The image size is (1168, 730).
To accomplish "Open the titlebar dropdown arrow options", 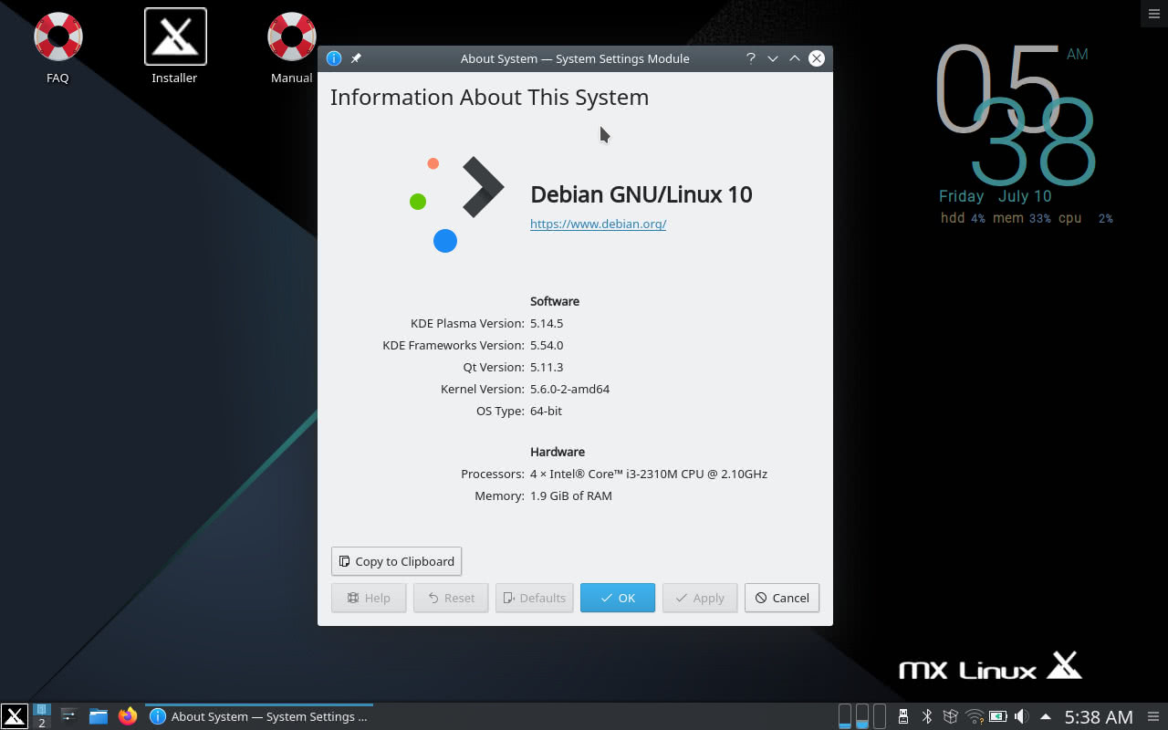I will (x=772, y=57).
